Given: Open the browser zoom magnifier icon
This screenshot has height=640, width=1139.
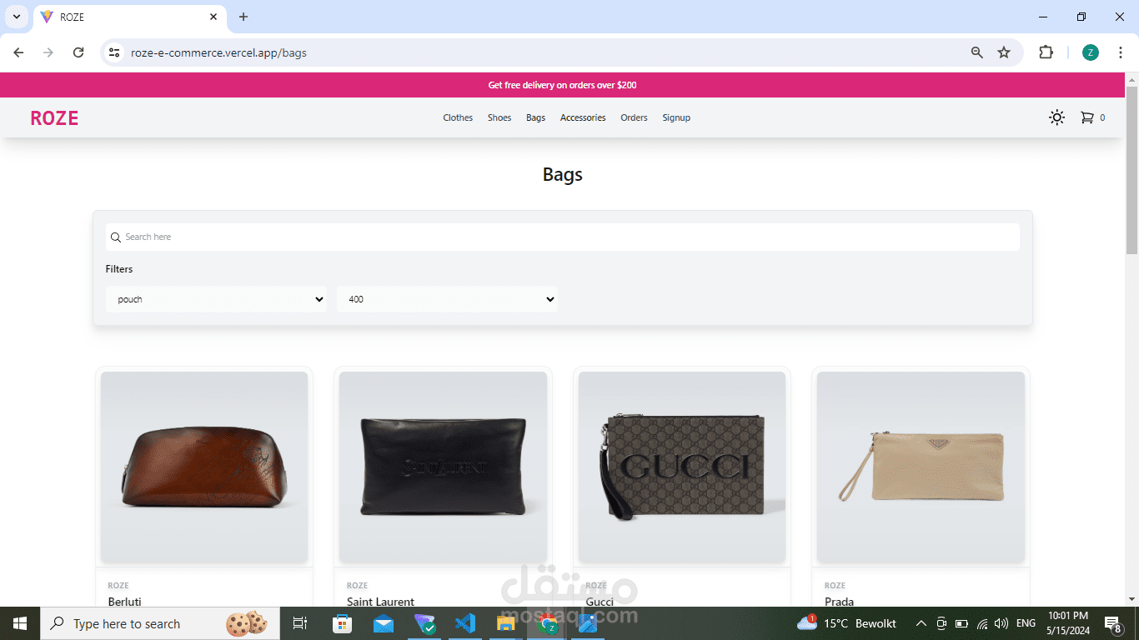Looking at the screenshot, I should point(977,52).
